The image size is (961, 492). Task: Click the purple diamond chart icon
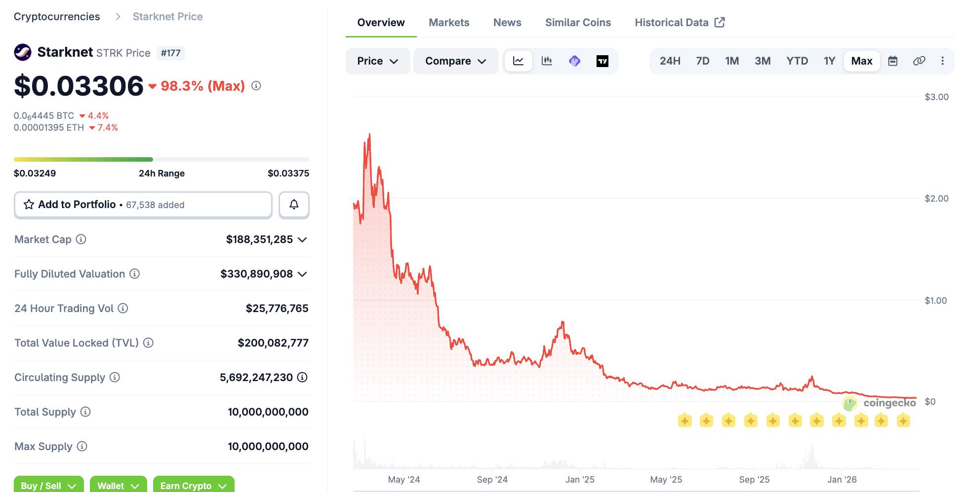[574, 61]
